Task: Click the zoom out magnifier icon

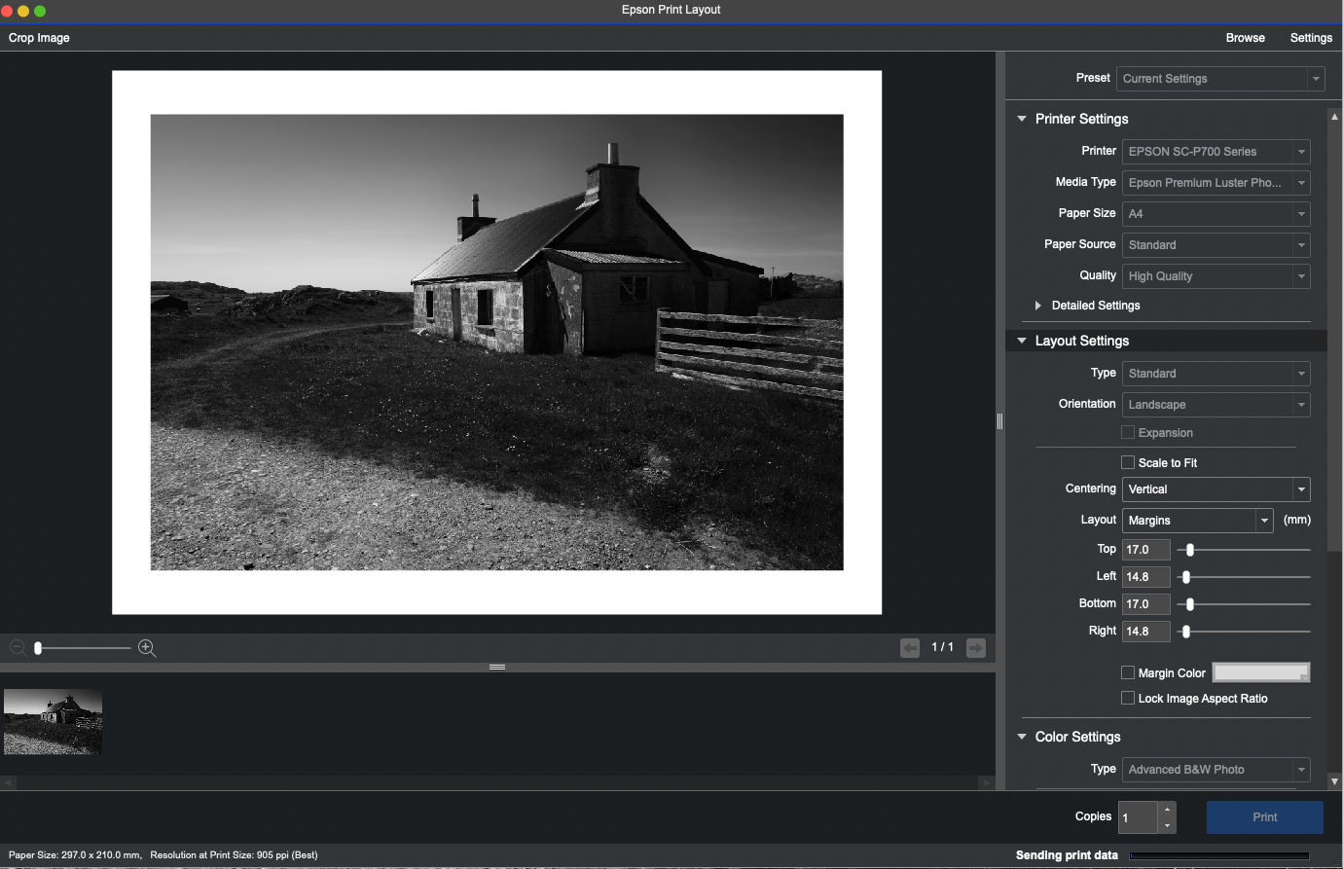Action: 18,648
